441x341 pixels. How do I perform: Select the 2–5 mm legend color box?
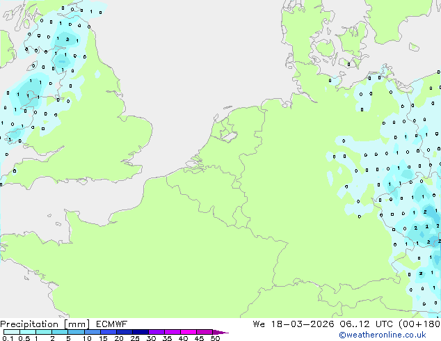60,332
